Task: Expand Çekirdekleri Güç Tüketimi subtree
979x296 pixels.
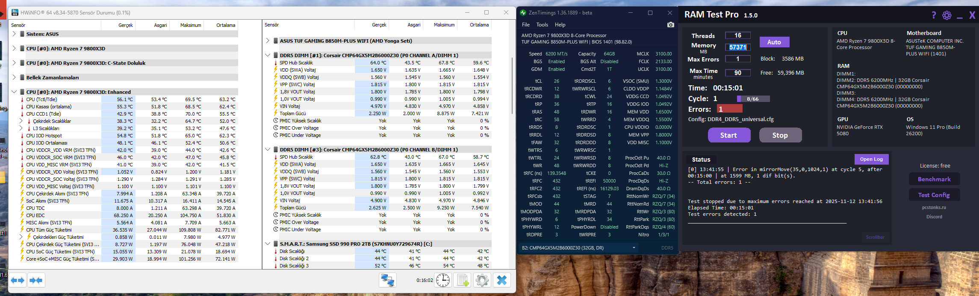Action: tap(21, 237)
